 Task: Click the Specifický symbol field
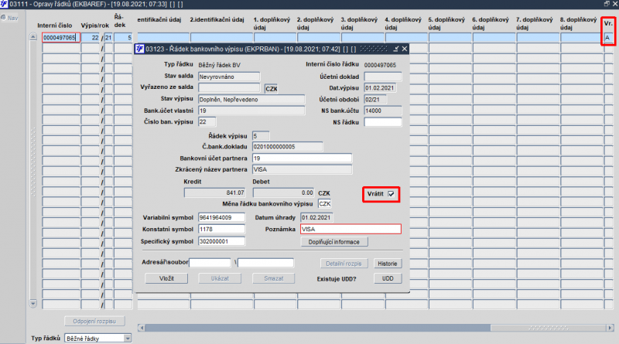221,241
